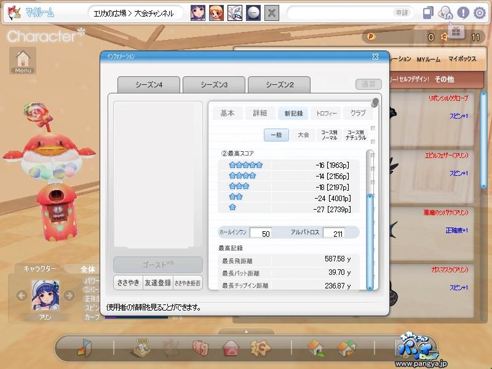Viewport: 492px width, 369px height.
Task: Select the orange-haired caddie avatar icon
Action: pos(216,13)
